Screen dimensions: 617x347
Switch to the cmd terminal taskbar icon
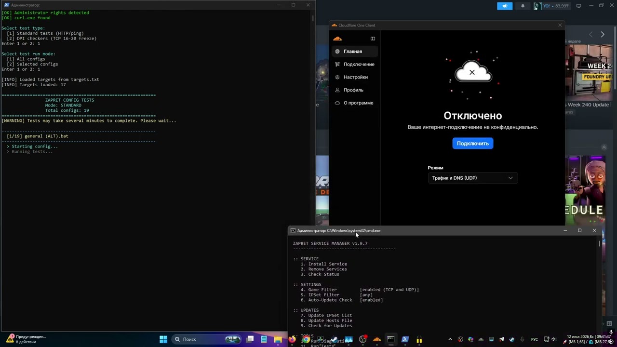[x=391, y=339]
